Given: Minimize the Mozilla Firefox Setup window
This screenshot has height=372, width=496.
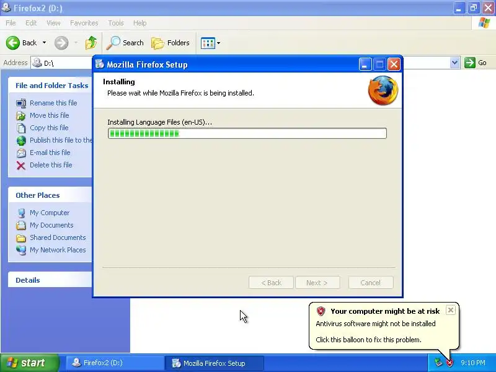Looking at the screenshot, I should (x=365, y=64).
